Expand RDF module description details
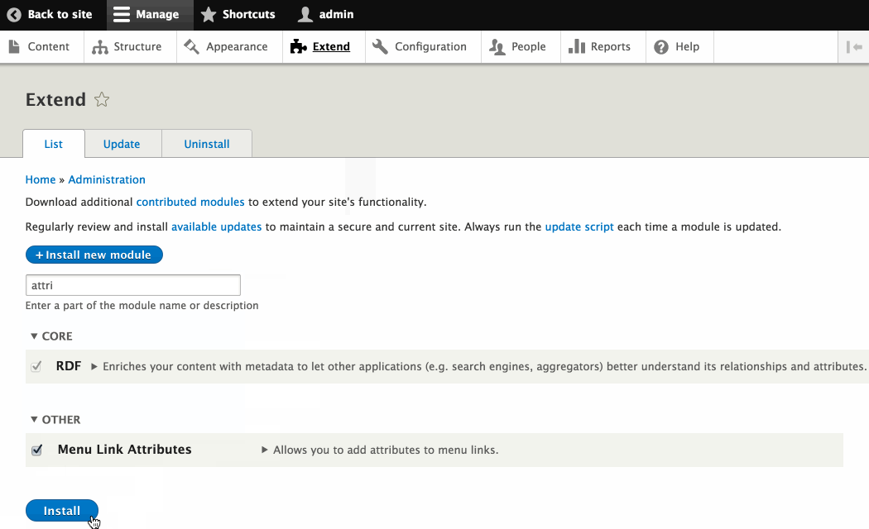 (x=94, y=366)
